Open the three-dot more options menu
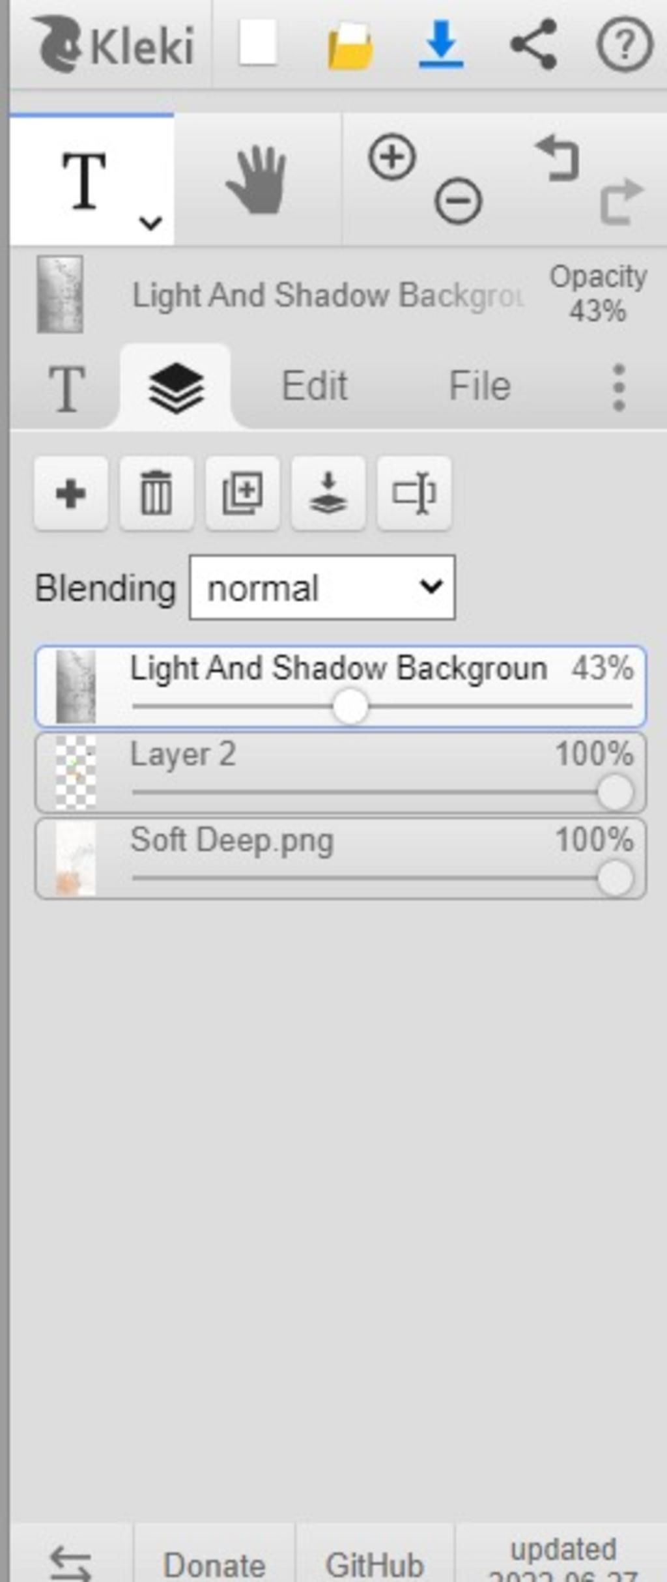The height and width of the screenshot is (1582, 667). 619,388
